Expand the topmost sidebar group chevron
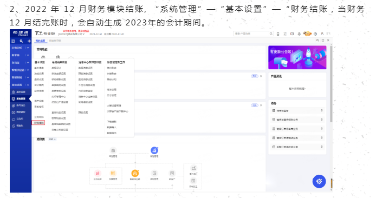Image resolution: width=376 pixels, height=198 pixels. pos(28,48)
